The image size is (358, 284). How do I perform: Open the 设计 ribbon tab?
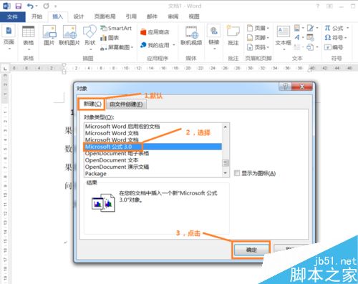pyautogui.click(x=78, y=16)
